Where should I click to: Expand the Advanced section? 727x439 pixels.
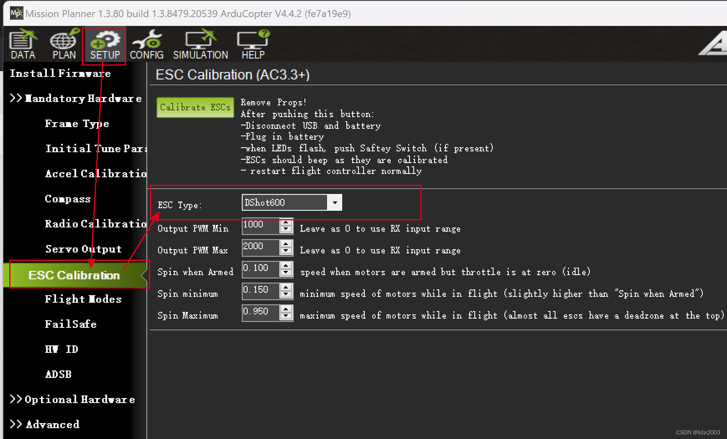[44, 425]
